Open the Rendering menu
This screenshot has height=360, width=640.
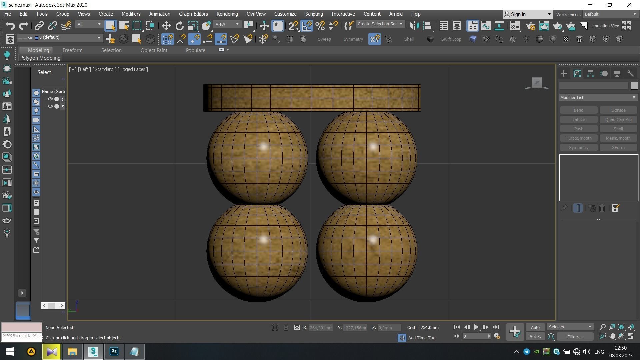pos(227,14)
